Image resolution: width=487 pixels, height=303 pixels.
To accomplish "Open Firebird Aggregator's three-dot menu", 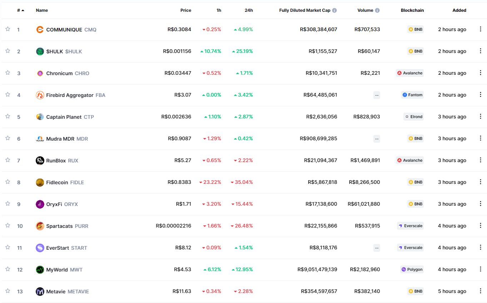I will 480,95.
